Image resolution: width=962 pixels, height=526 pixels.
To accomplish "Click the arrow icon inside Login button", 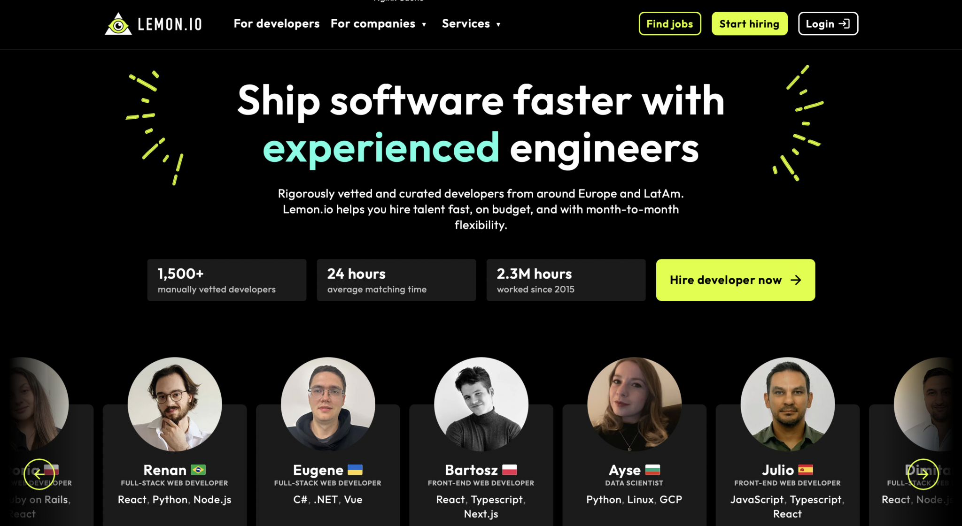I will pos(846,23).
